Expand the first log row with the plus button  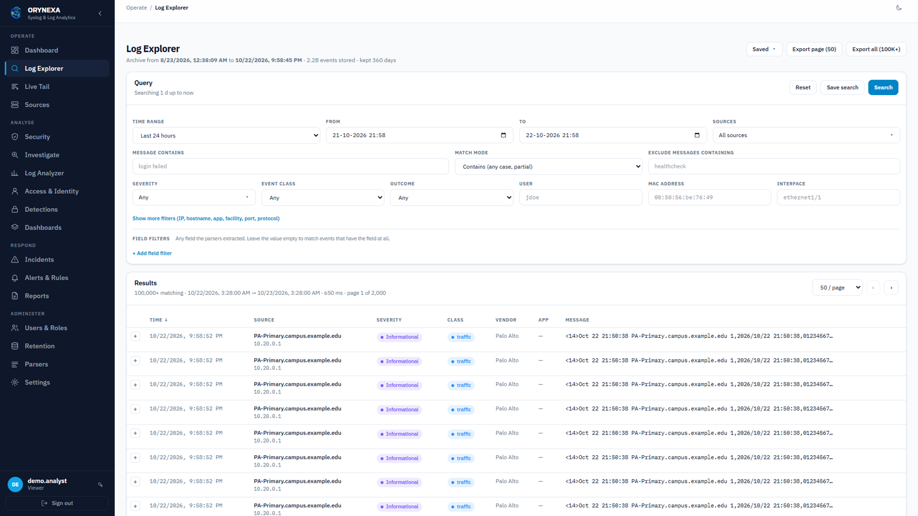(135, 337)
